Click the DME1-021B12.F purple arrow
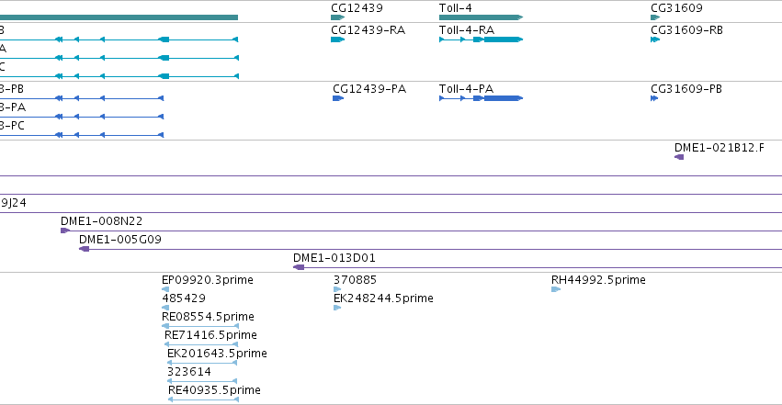The height and width of the screenshot is (405, 782). [679, 157]
